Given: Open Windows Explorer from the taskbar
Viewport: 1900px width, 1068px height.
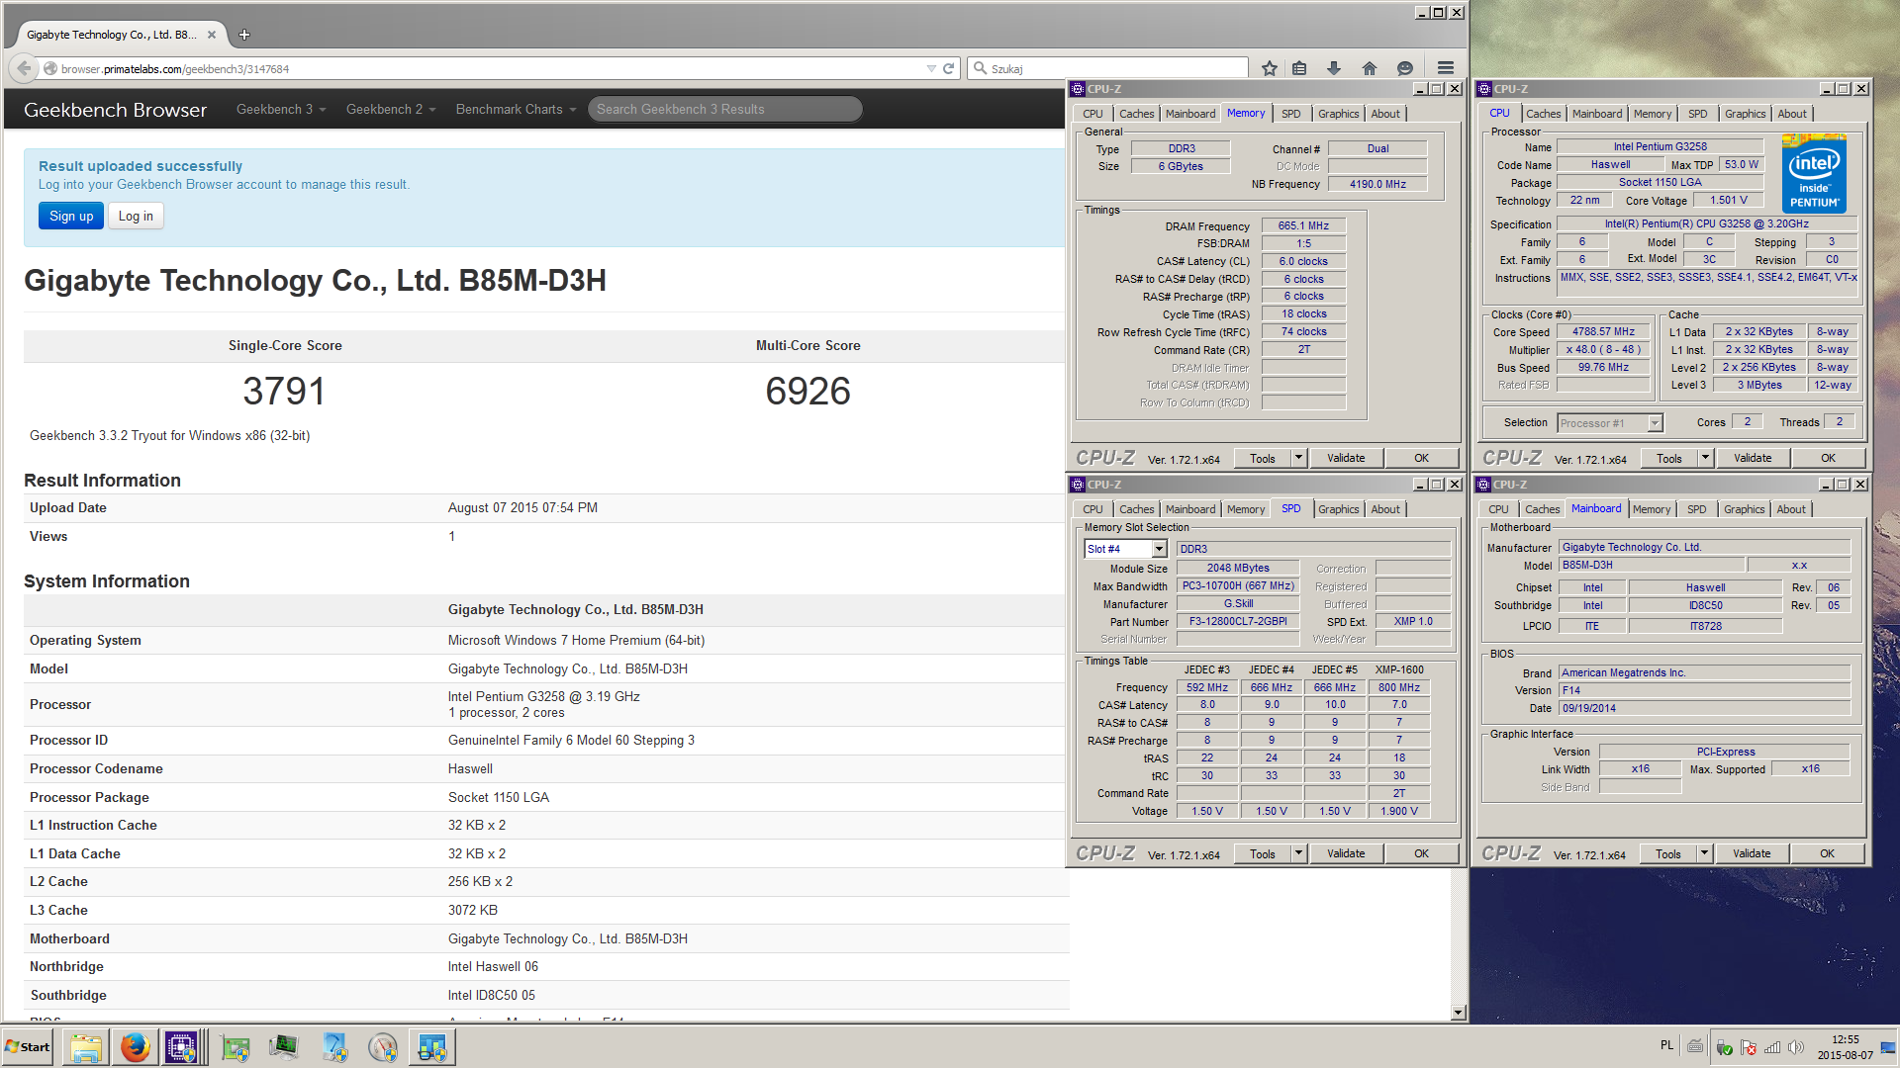Looking at the screenshot, I should point(86,1047).
